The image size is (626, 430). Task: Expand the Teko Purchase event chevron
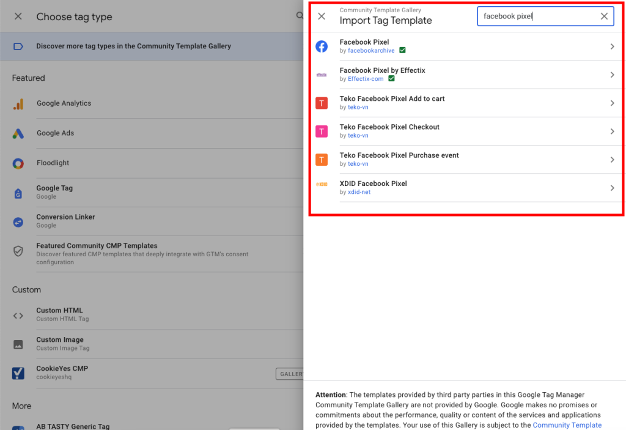[612, 160]
